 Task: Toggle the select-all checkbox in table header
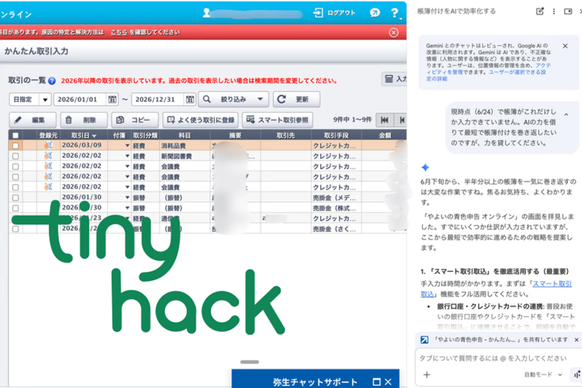pyautogui.click(x=16, y=135)
